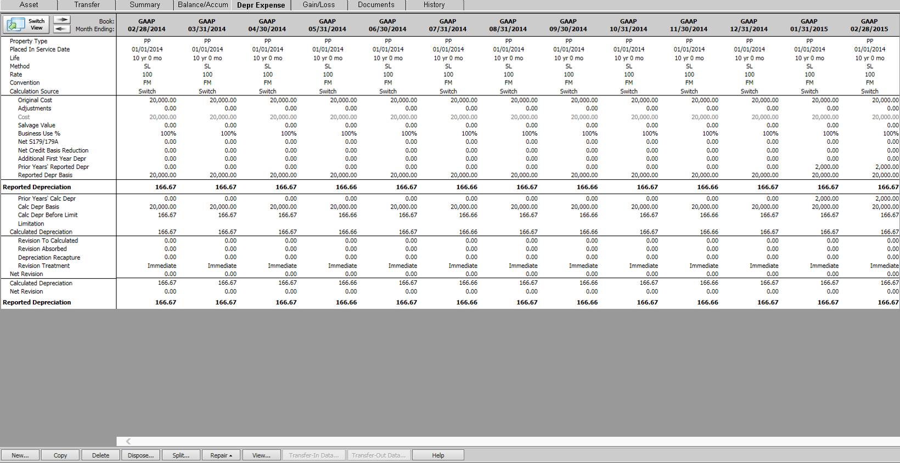Screen dimensions: 900x463
Task: Select the GAAP 02/28/2015 column header
Action: pos(869,25)
